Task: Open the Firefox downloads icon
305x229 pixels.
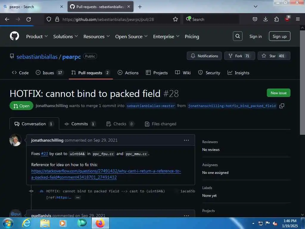Action: pos(265,19)
